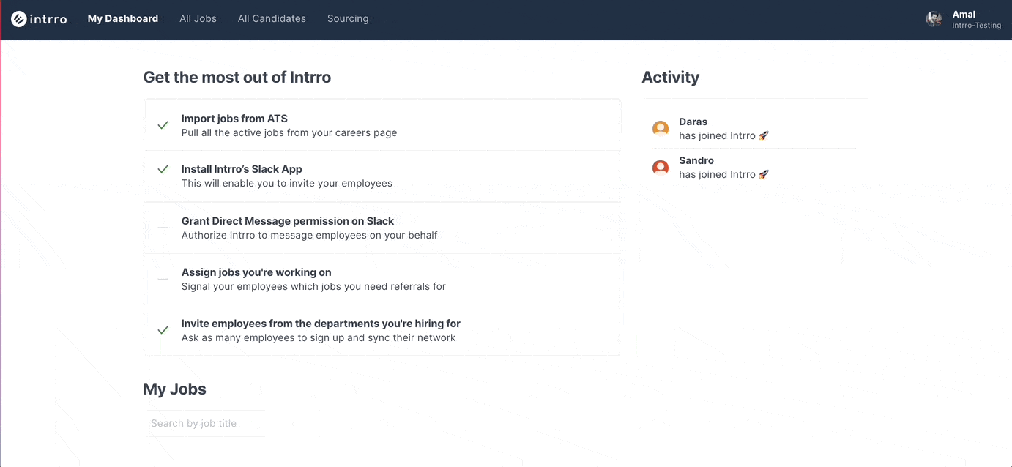Click the dash beside Grant Direct Message permission

pos(163,228)
